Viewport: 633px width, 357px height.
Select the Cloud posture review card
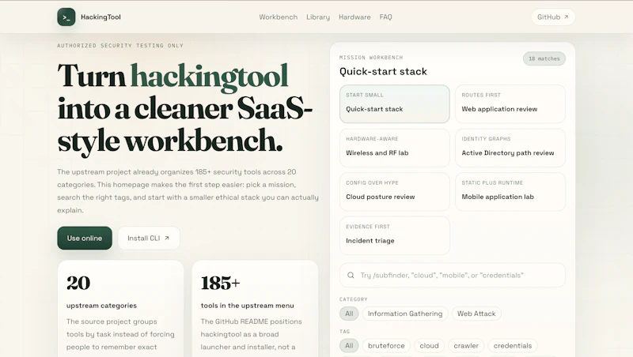(394, 192)
